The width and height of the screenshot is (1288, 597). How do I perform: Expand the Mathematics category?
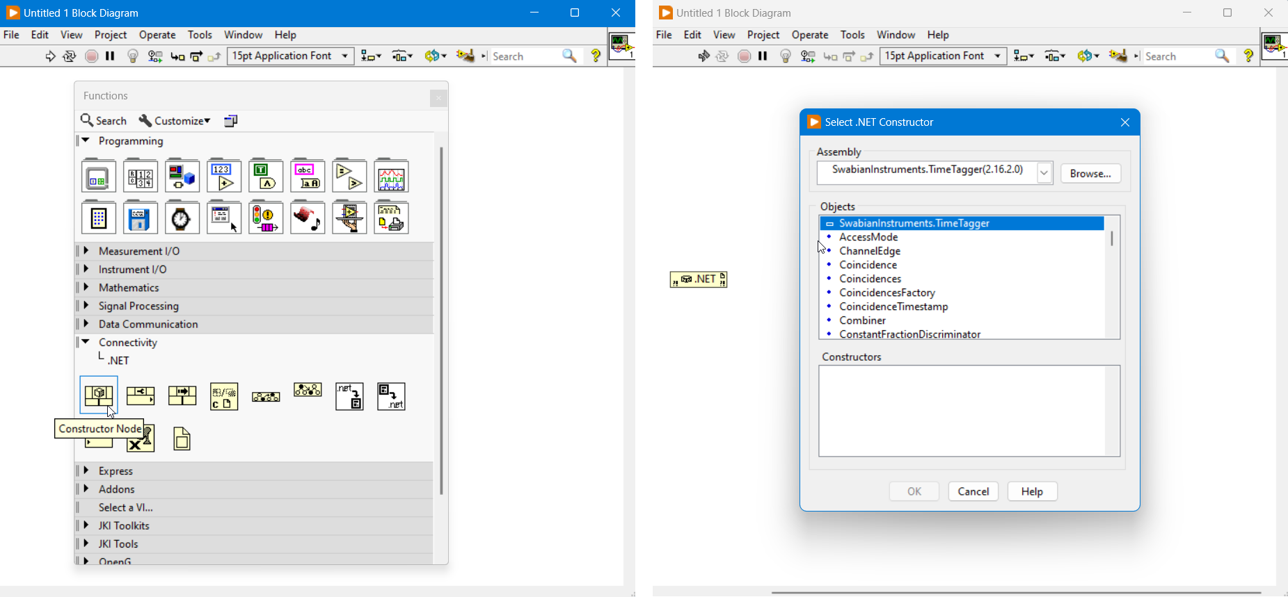(x=86, y=287)
